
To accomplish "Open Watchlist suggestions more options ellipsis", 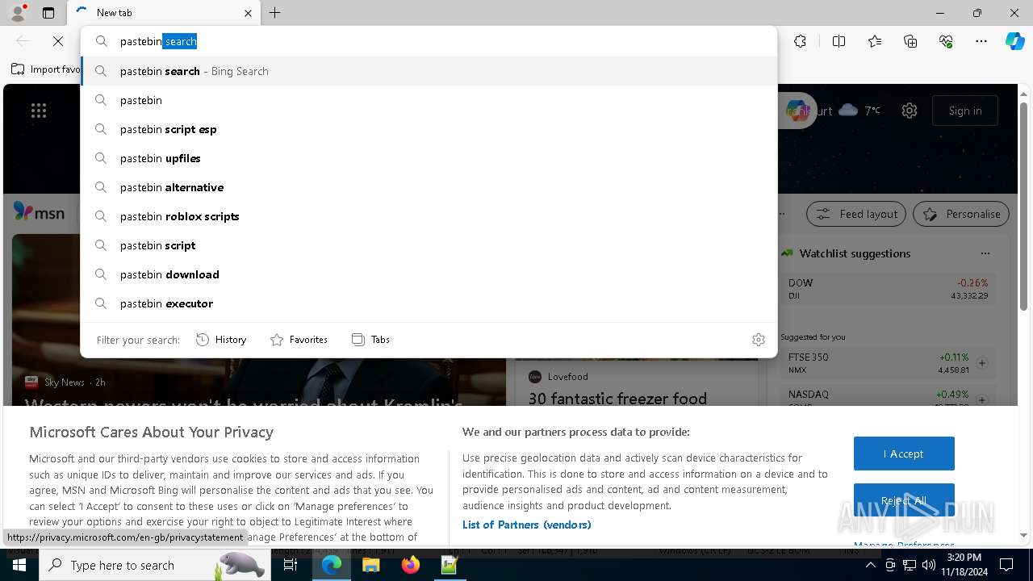I will click(985, 253).
